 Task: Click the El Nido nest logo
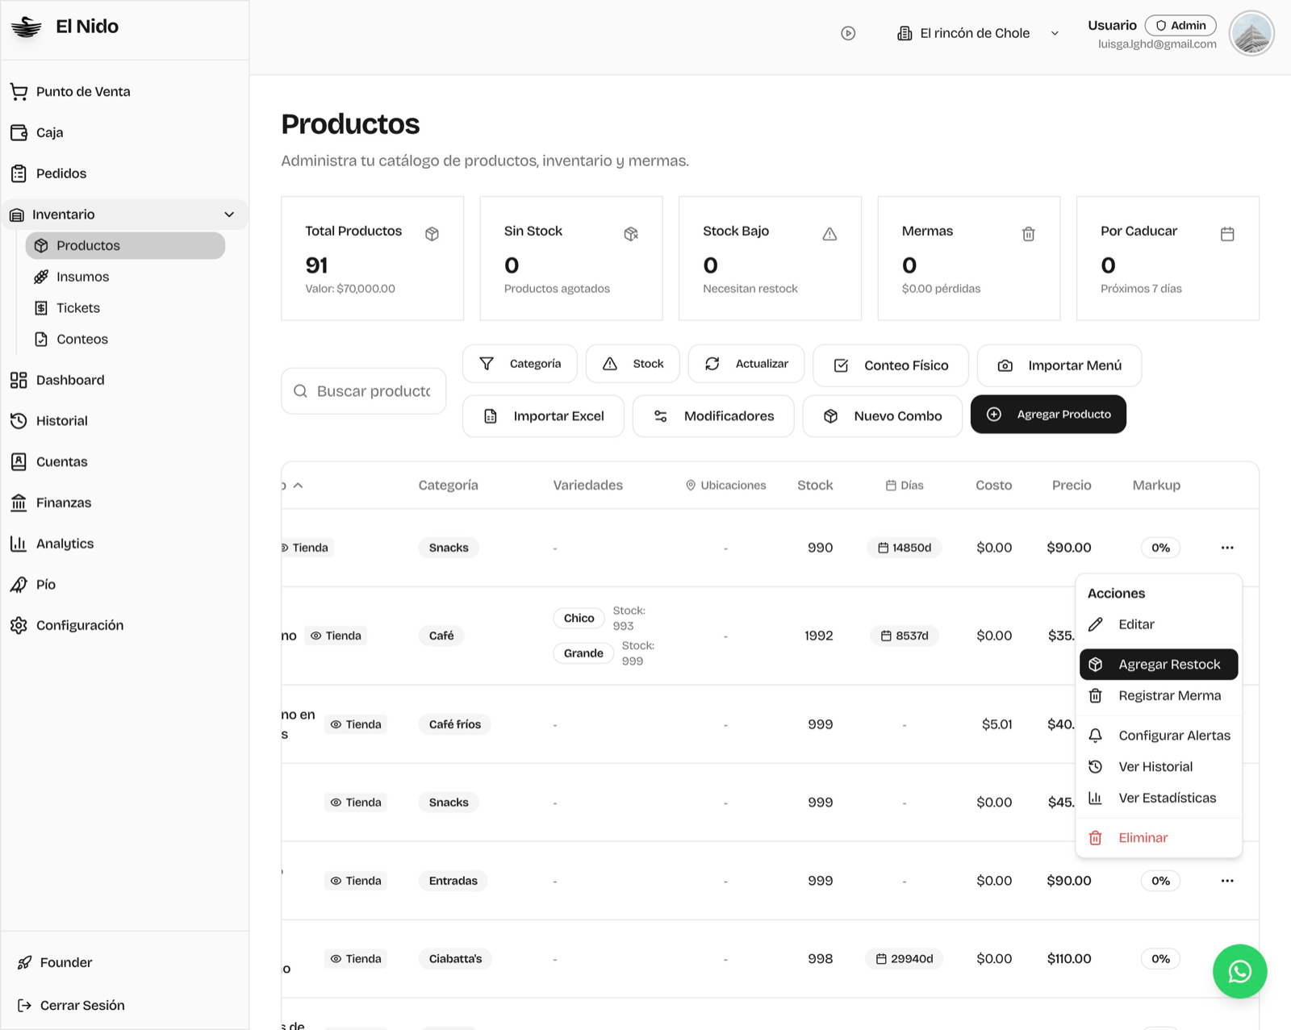27,27
